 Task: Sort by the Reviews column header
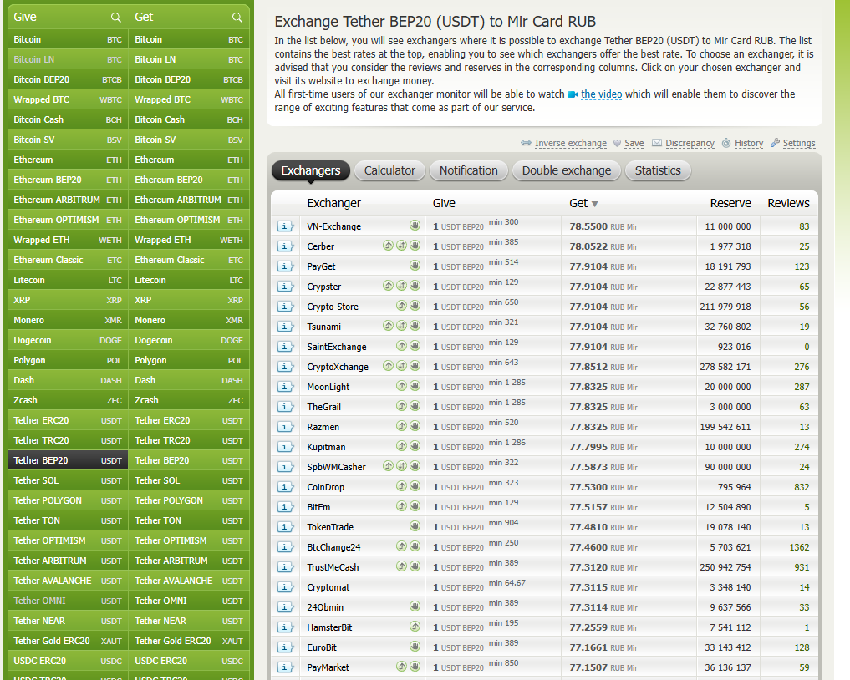[x=788, y=203]
